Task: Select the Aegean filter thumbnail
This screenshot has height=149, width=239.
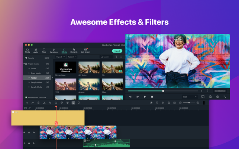Action: (89, 85)
